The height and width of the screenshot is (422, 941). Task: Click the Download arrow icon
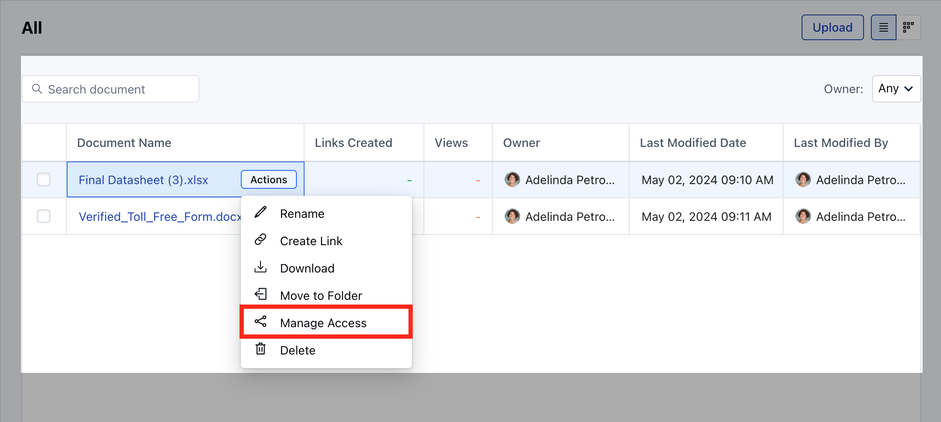click(x=261, y=267)
